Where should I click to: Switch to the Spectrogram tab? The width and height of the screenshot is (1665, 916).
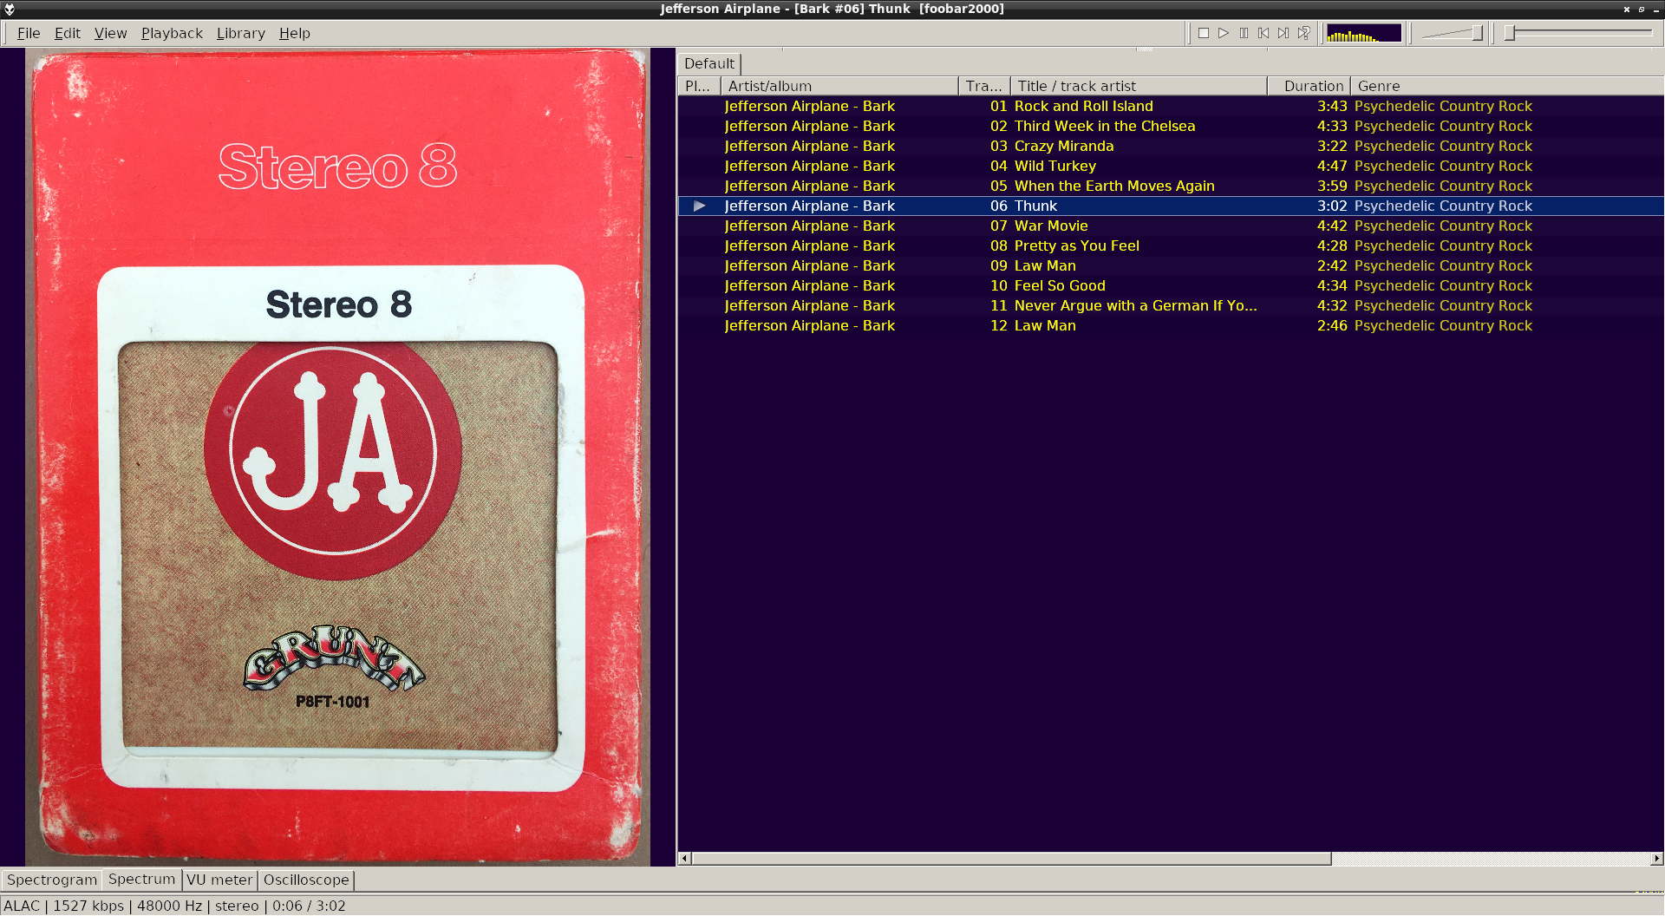pyautogui.click(x=51, y=880)
